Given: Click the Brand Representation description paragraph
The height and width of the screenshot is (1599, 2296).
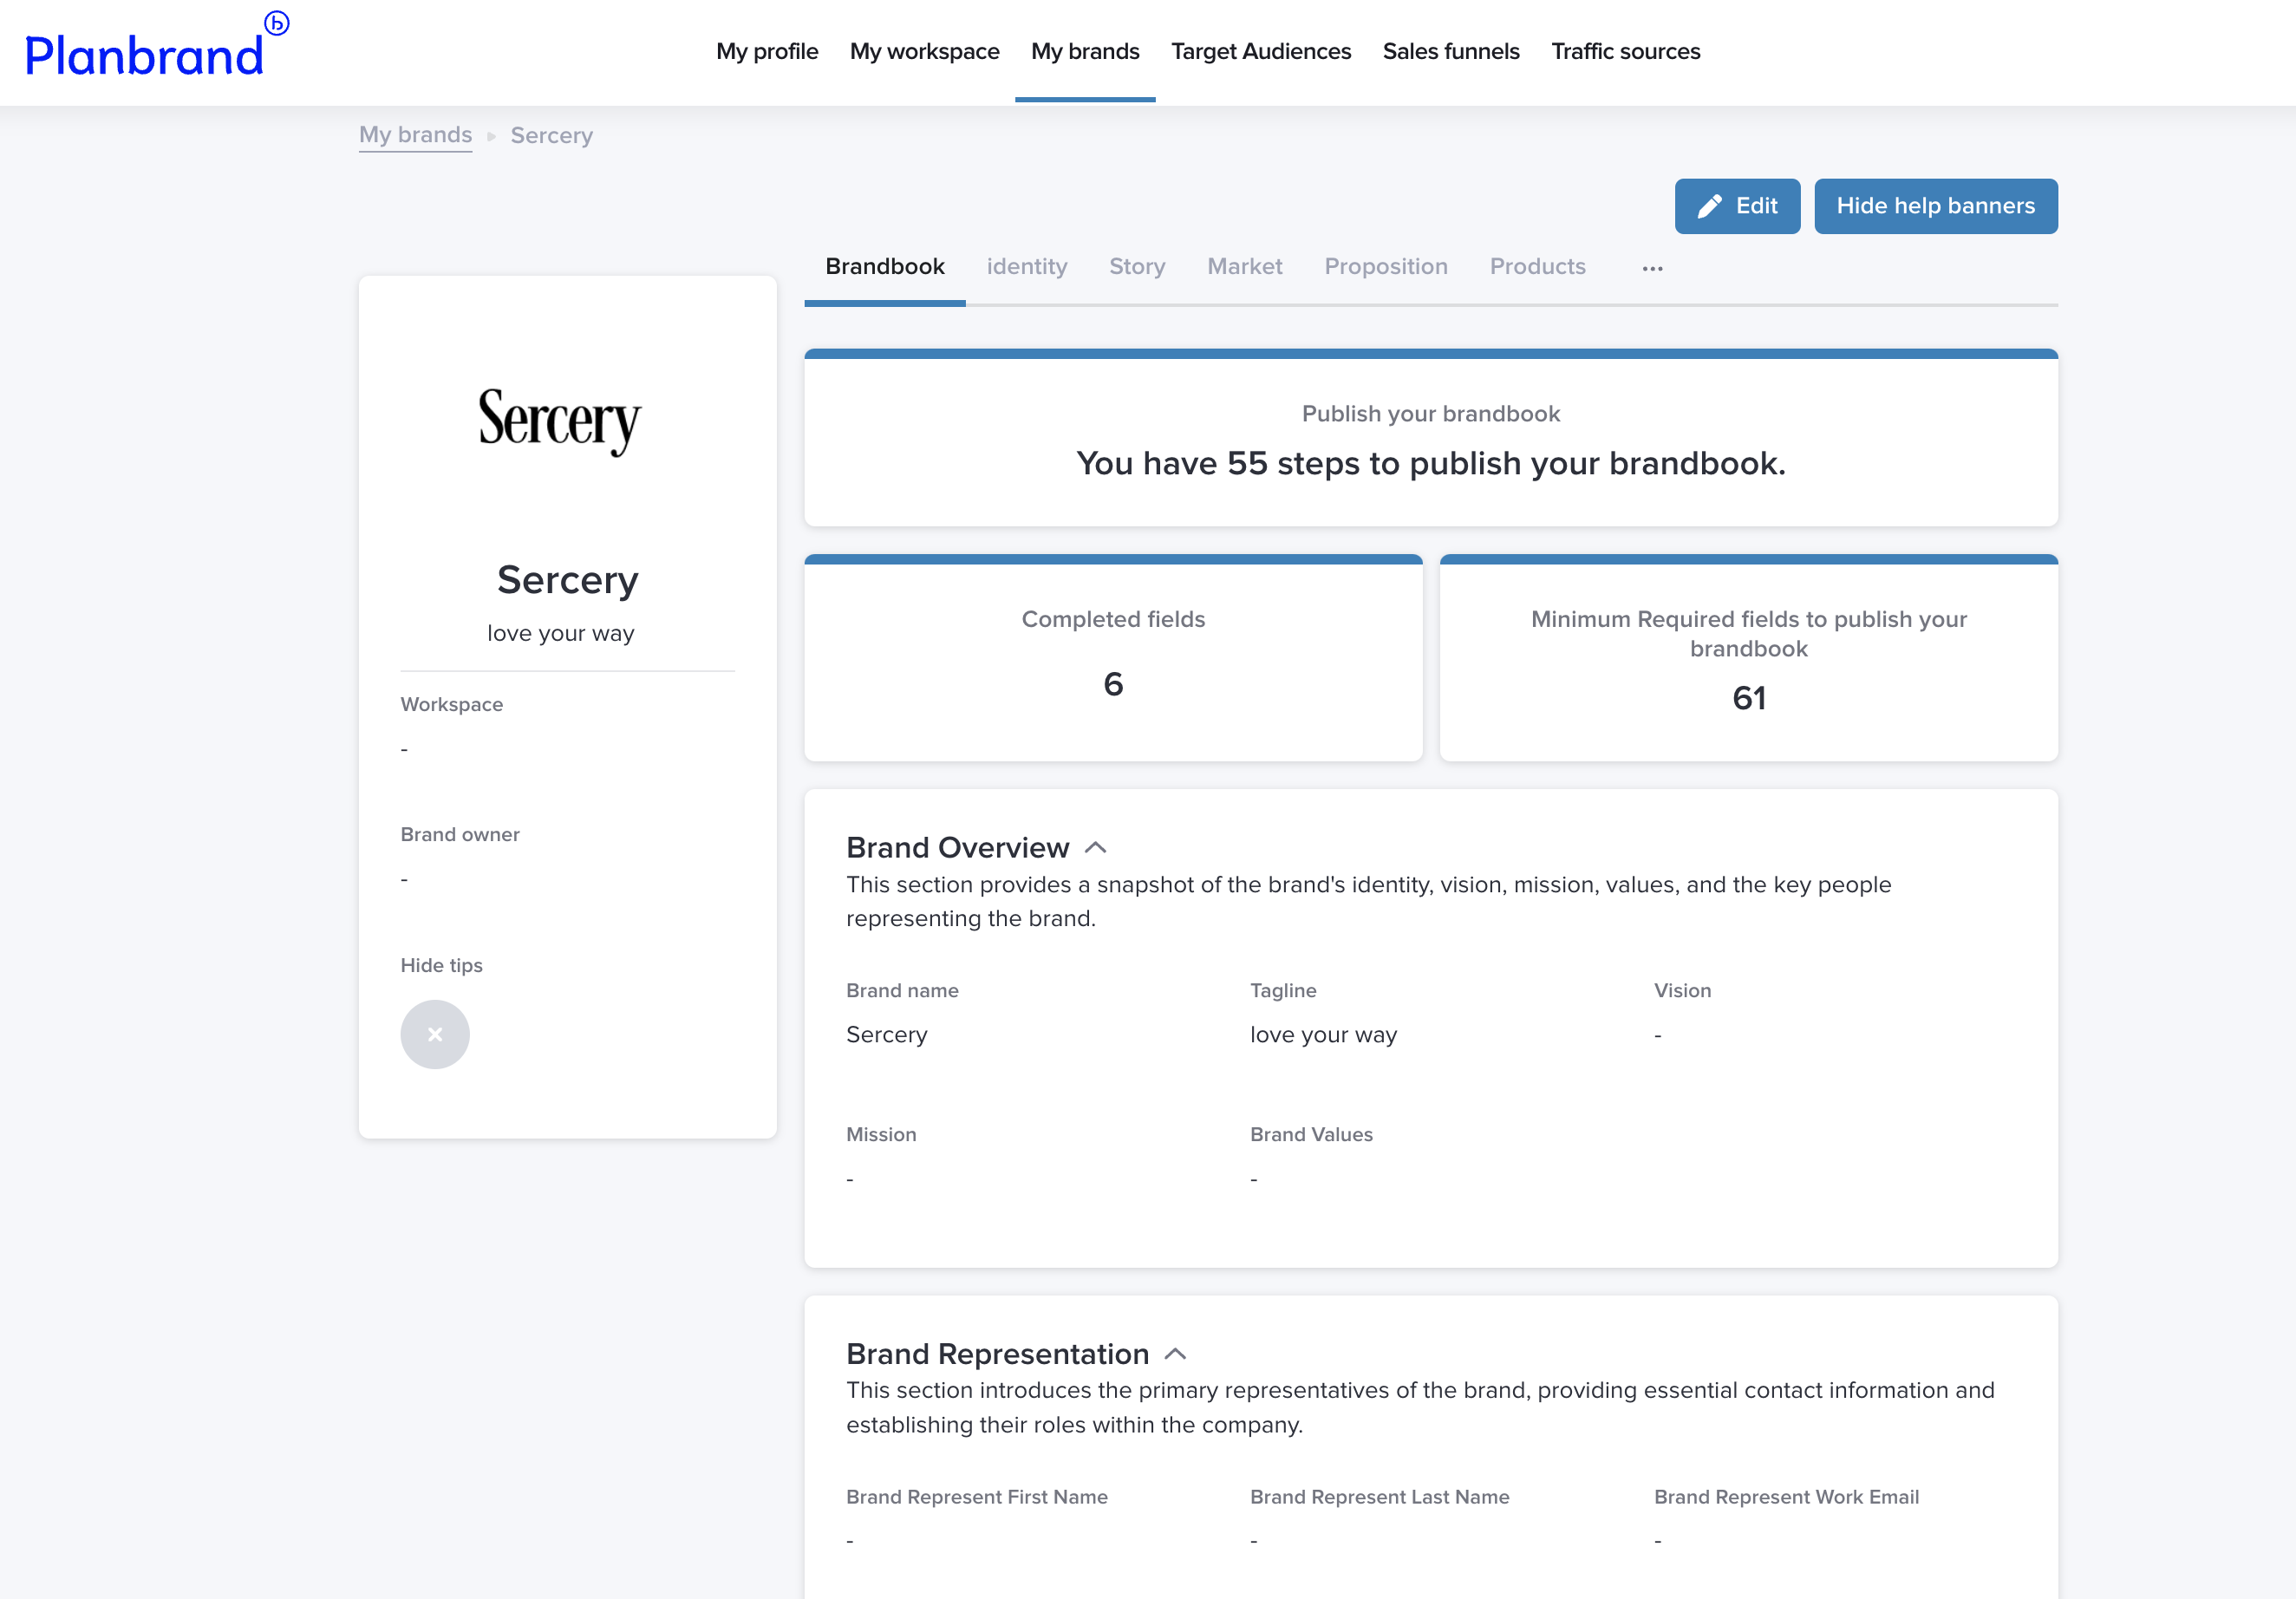Looking at the screenshot, I should coord(1420,1408).
